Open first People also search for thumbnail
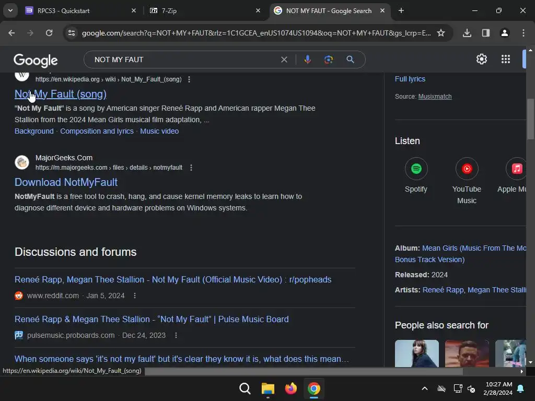This screenshot has height=401, width=535. pos(416,353)
